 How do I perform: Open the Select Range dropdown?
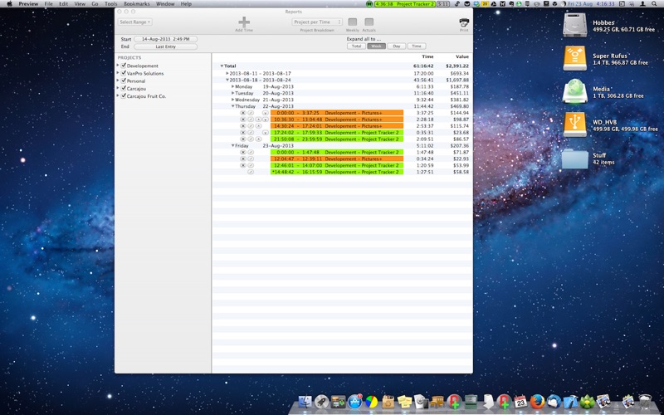135,22
